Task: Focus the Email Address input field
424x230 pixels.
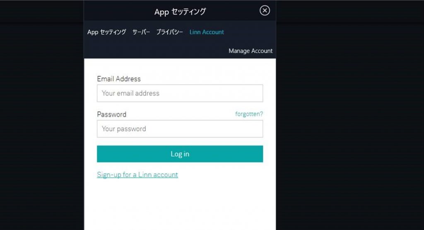Action: pyautogui.click(x=180, y=93)
